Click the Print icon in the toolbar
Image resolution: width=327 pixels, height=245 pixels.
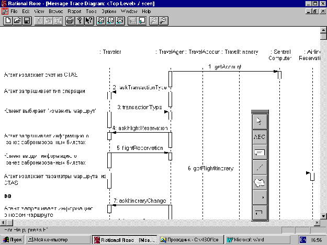tap(70, 21)
